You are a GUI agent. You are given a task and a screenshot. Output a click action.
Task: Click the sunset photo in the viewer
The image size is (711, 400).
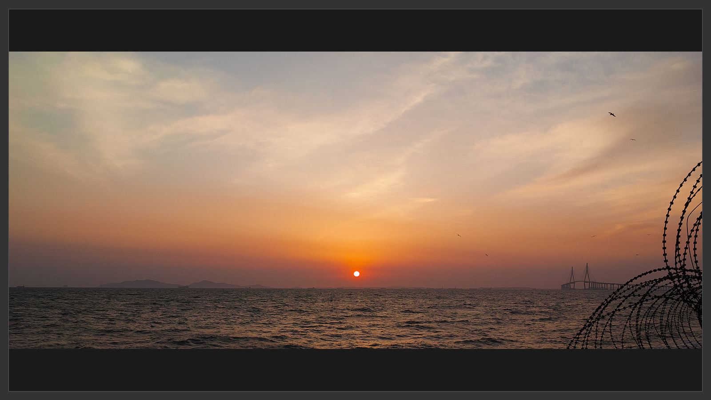(x=355, y=200)
